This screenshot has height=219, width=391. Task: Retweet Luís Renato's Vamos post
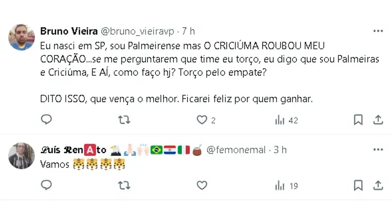(124, 185)
